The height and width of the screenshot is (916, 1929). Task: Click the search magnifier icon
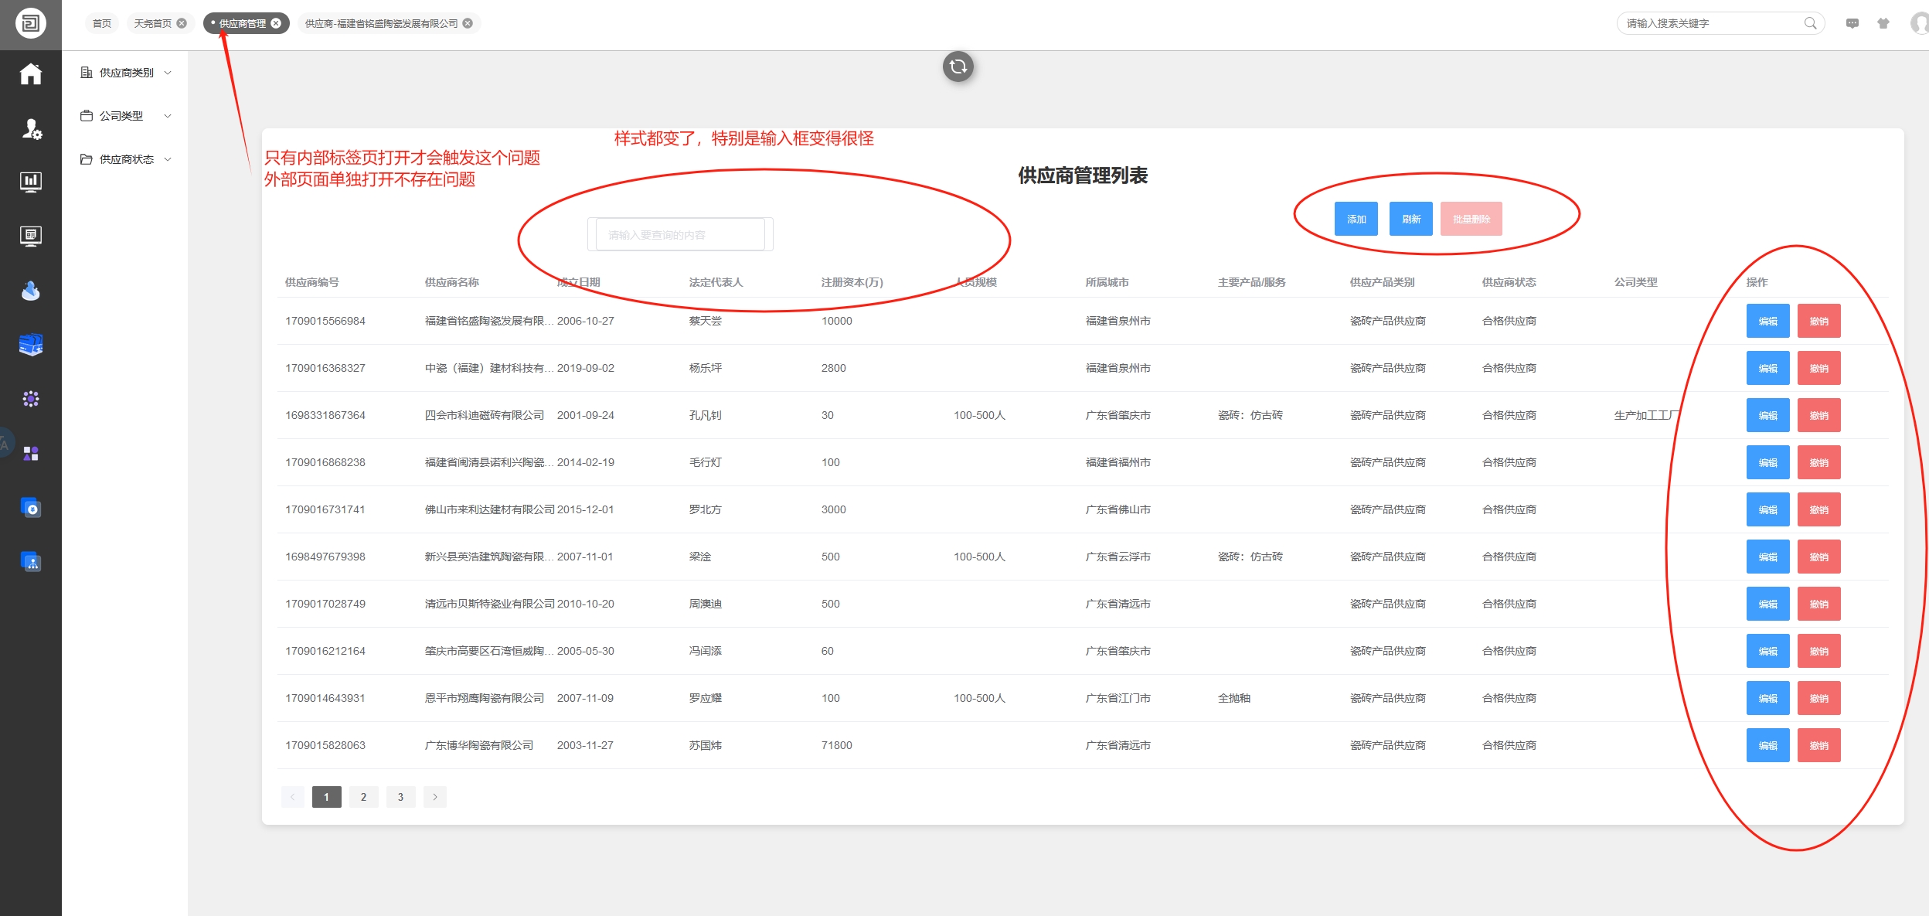point(1810,23)
